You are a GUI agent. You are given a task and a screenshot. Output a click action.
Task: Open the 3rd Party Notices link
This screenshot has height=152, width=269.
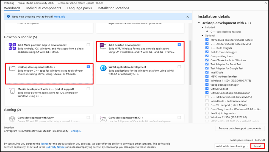click(x=56, y=147)
